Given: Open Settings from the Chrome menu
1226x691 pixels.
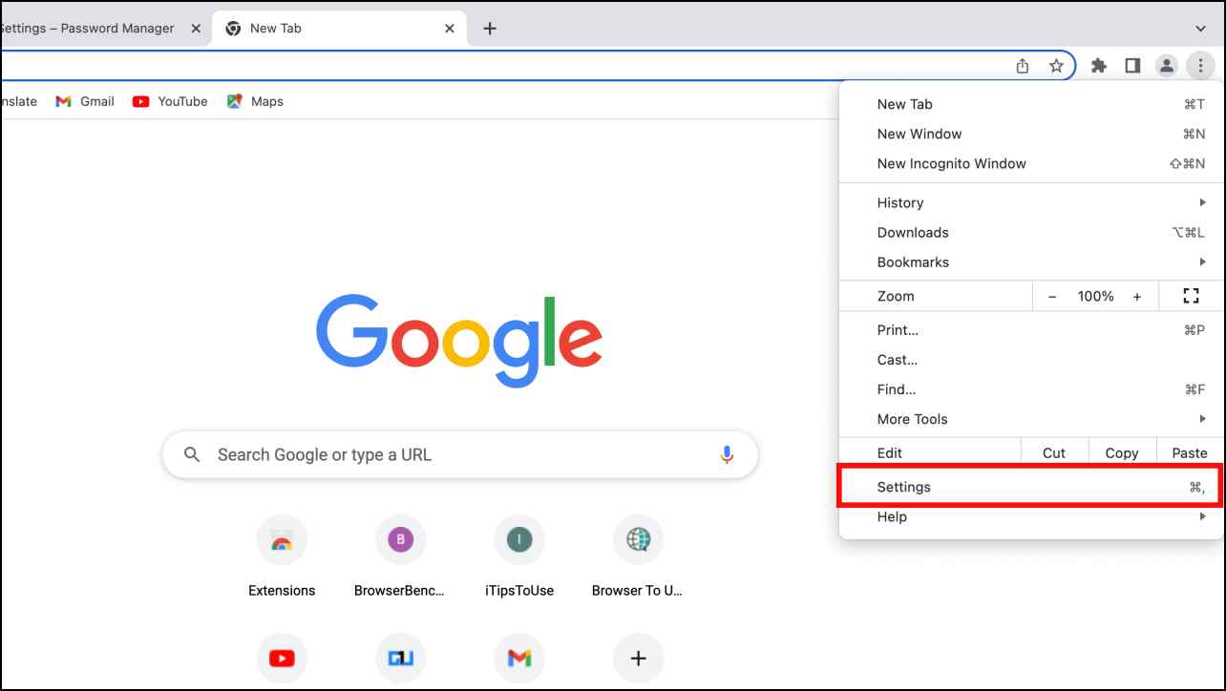Looking at the screenshot, I should [x=1031, y=487].
